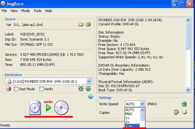This screenshot has width=195, height=129.
Task: Open the Tools menu
Action: coord(37,11)
